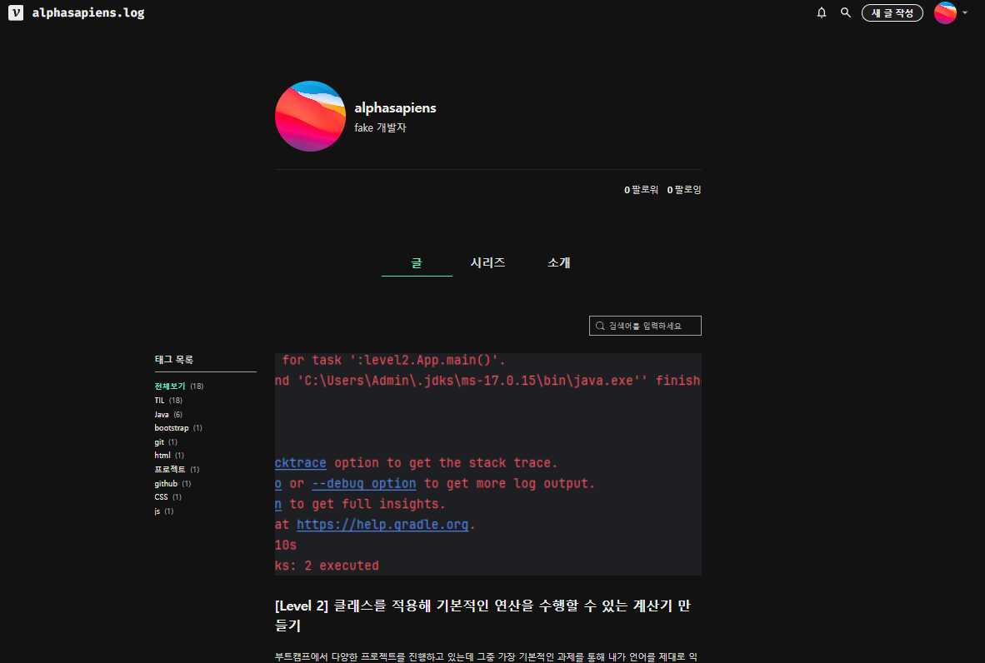Viewport: 985px width, 663px height.
Task: Open the help.gradle.org link in the code block
Action: pyautogui.click(x=382, y=524)
